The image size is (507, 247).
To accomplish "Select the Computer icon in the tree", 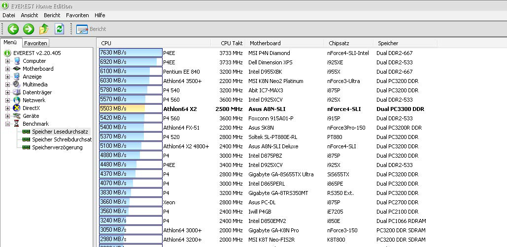I will [17, 61].
